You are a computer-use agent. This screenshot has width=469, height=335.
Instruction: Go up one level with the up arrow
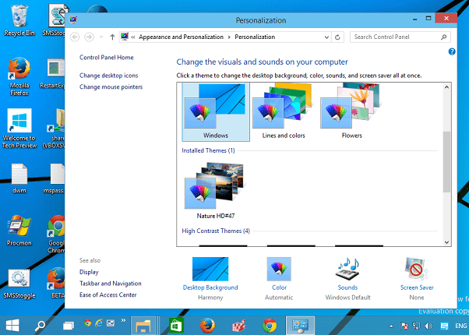(x=112, y=37)
